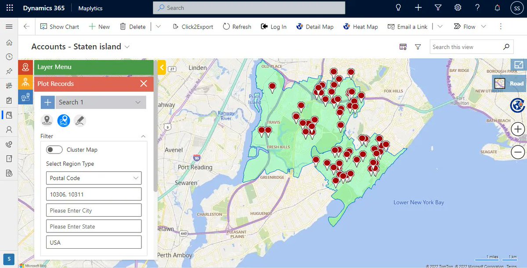Add a new search with plus button
Viewport: 527px width, 268px height.
point(48,102)
